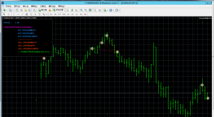Zoom out of the chart
Viewport: 214px width, 117px height.
(x=86, y=10)
